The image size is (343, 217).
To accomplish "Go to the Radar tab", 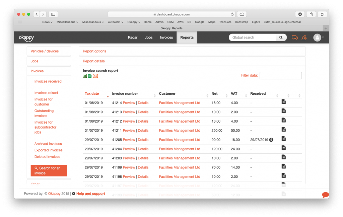I will click(x=133, y=38).
